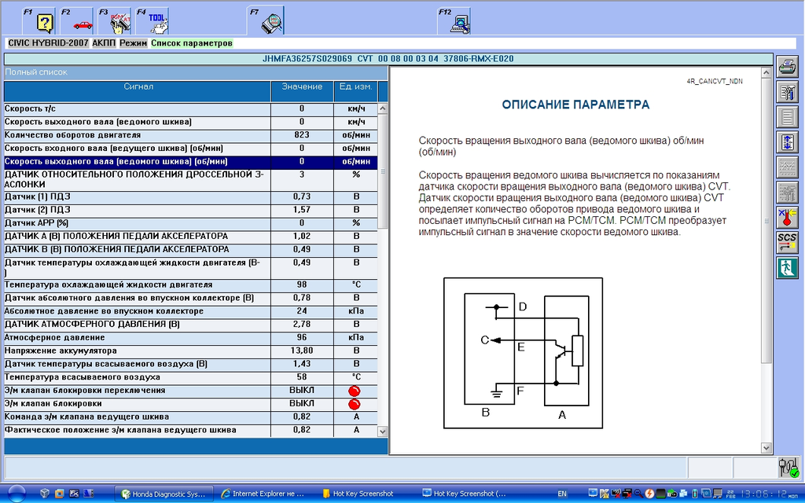The width and height of the screenshot is (805, 503).
Task: Click the thermometer temperature reset icon
Action: click(787, 218)
